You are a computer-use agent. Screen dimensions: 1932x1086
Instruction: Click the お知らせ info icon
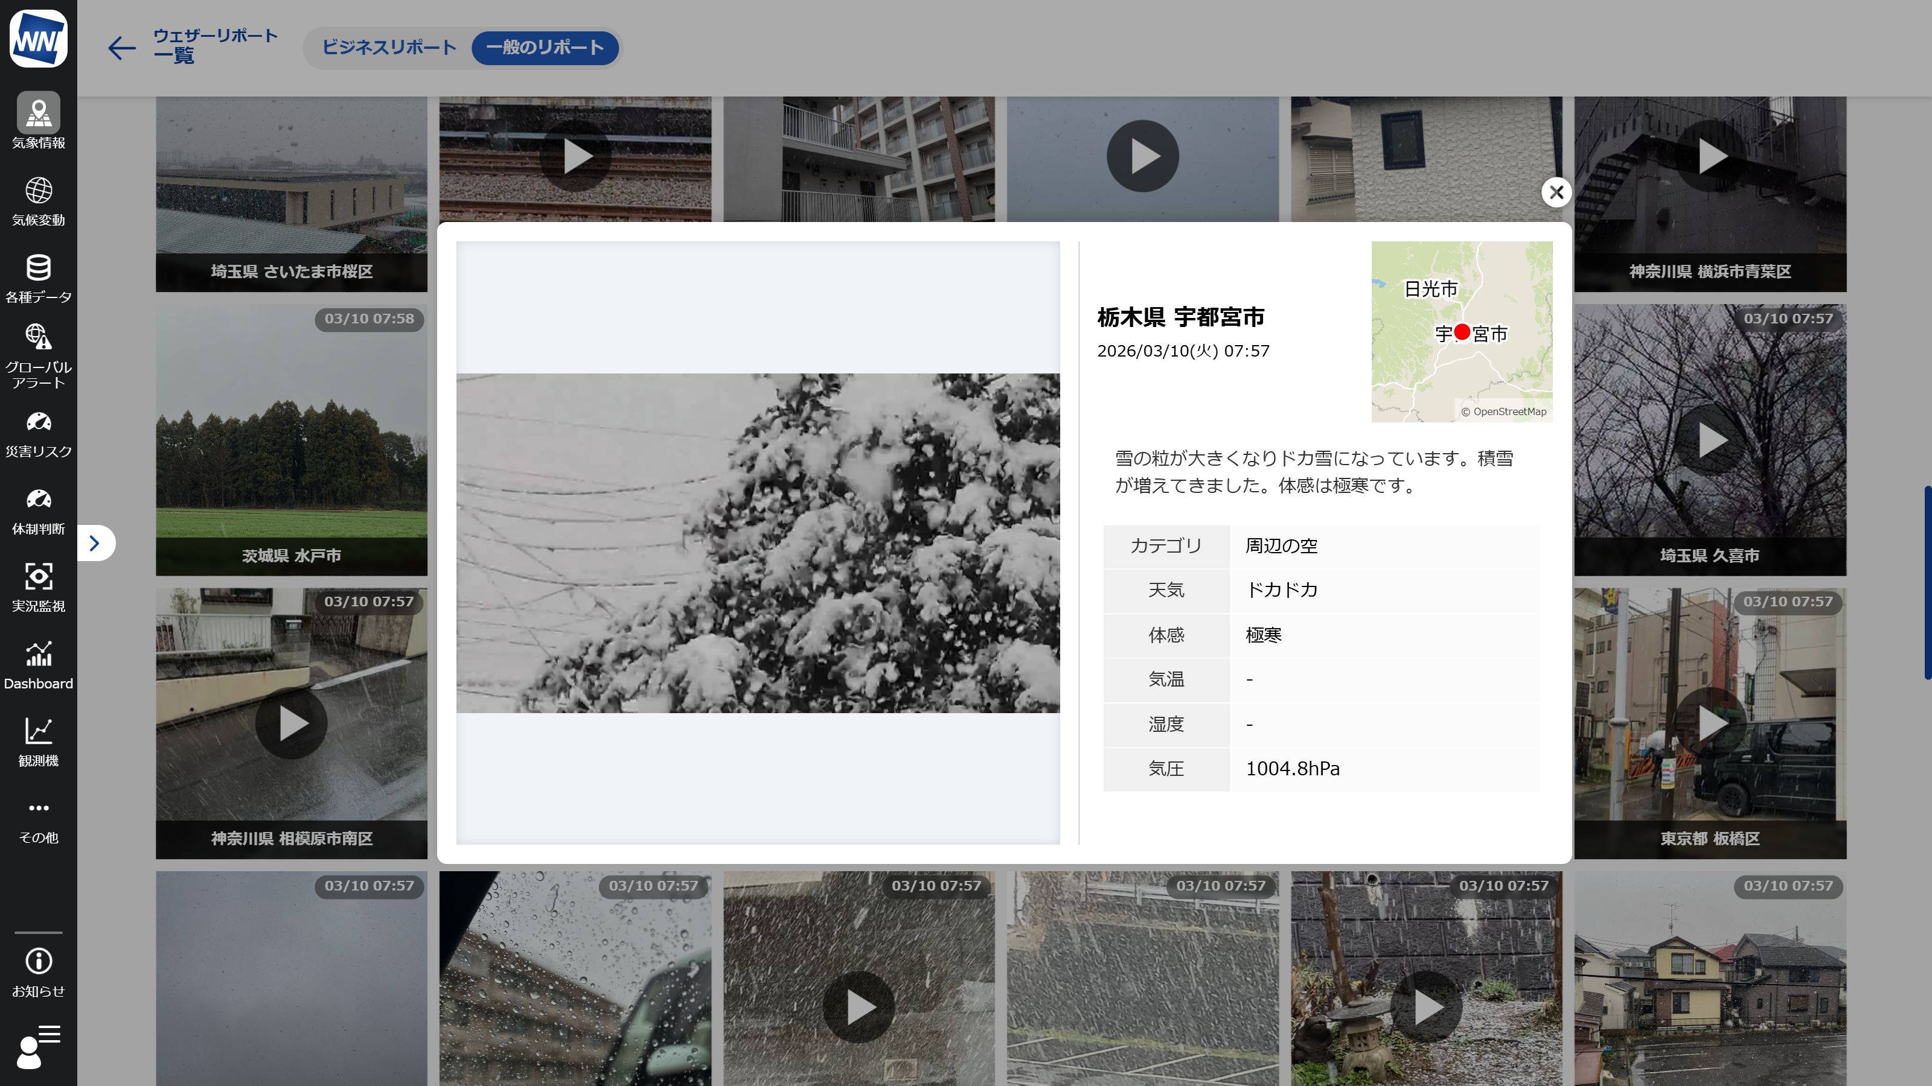pyautogui.click(x=38, y=962)
